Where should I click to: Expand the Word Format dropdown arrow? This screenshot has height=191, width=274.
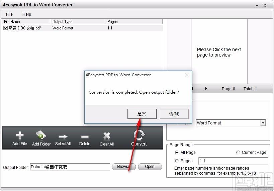pos(263,123)
